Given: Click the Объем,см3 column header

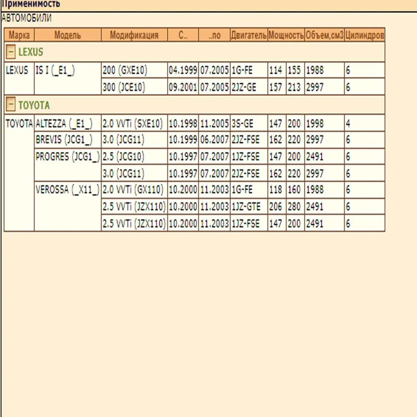Looking at the screenshot, I should (x=324, y=35).
